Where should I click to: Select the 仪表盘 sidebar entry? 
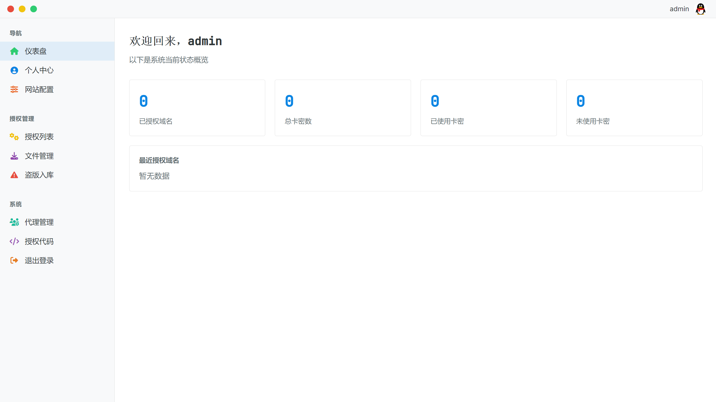(x=36, y=51)
